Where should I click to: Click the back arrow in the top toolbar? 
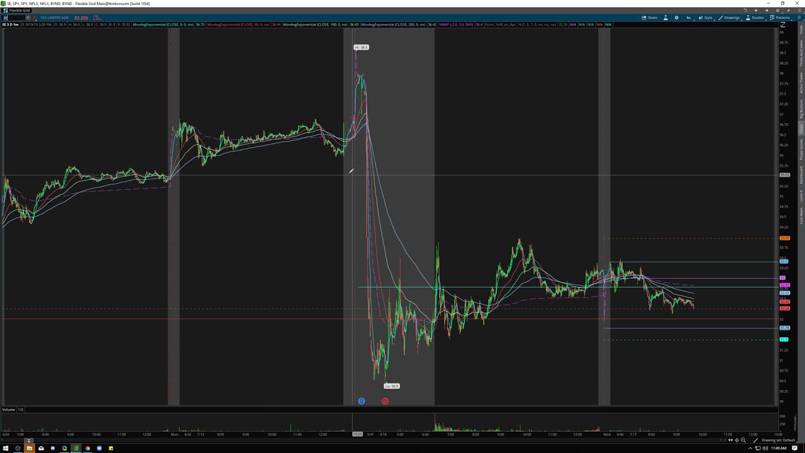[756, 11]
